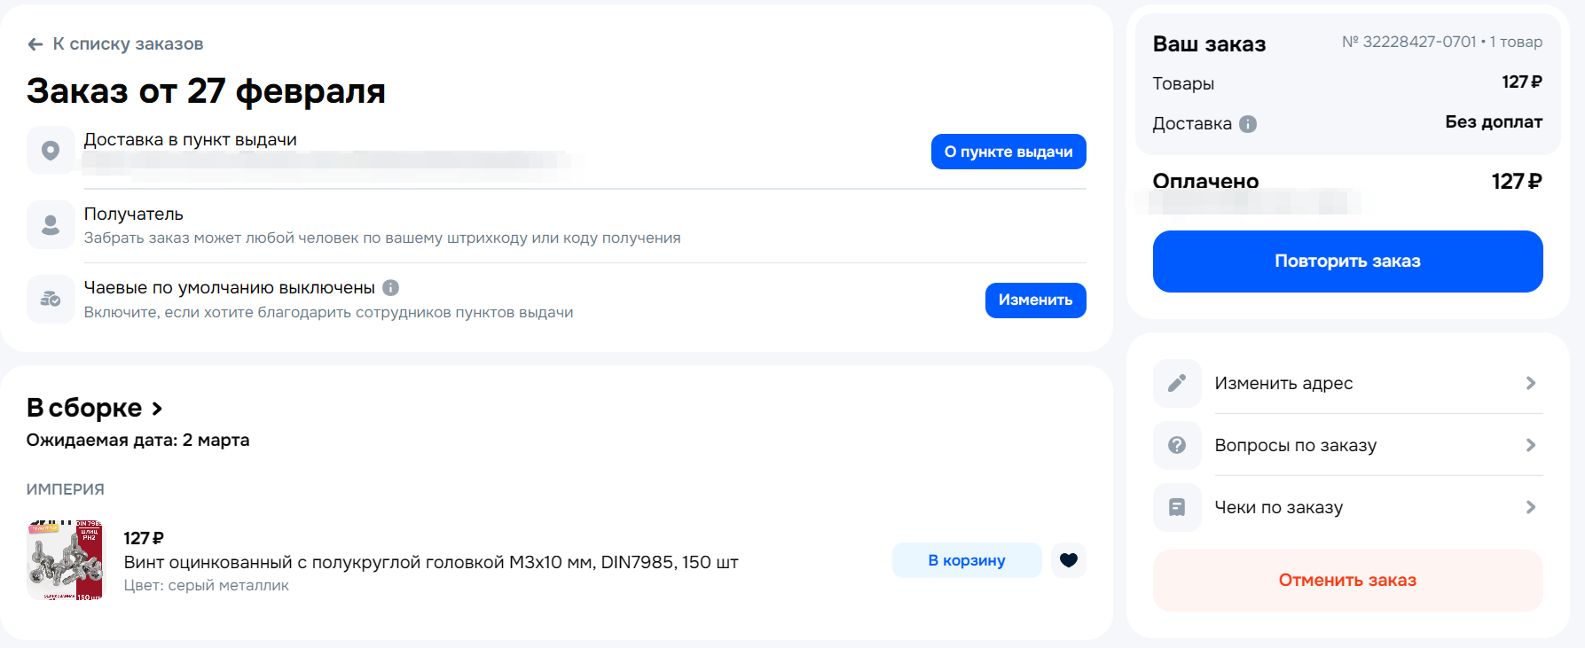This screenshot has width=1585, height=648.
Task: Click Изменить to change tips setting
Action: pyautogui.click(x=1035, y=300)
